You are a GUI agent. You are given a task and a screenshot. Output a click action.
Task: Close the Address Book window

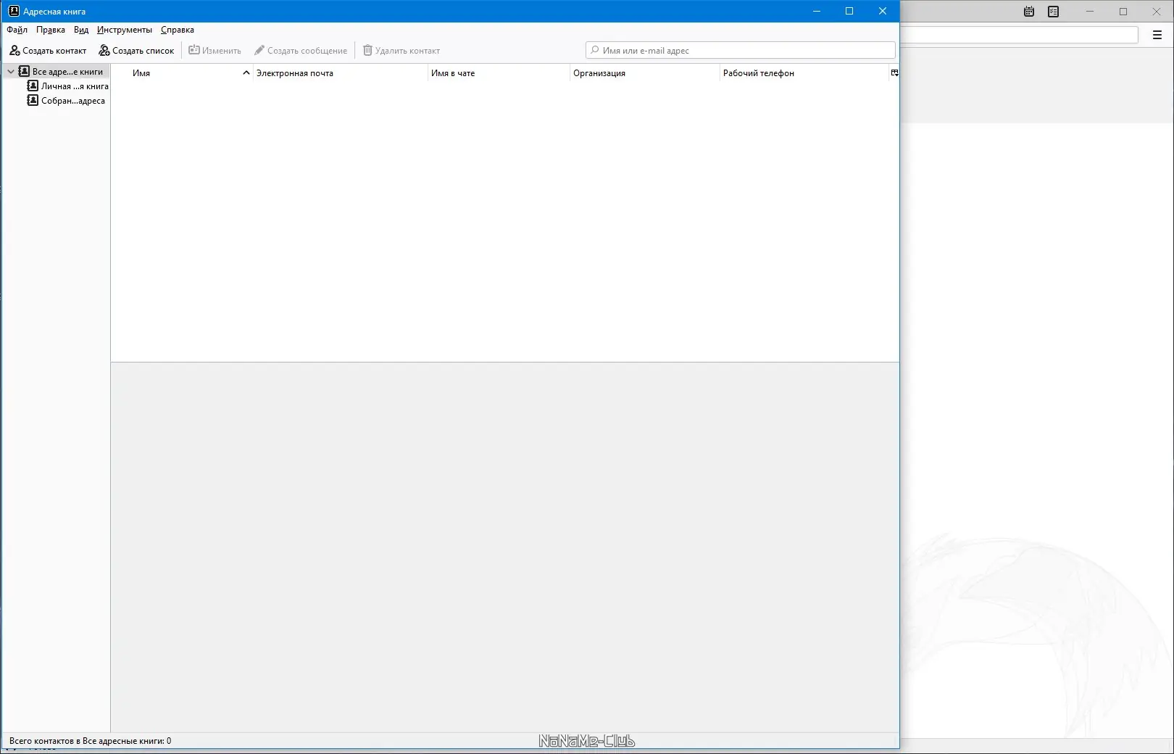[x=883, y=11]
